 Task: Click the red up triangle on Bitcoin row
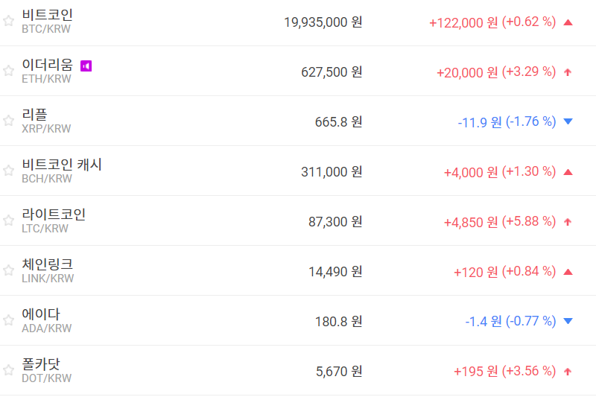click(x=568, y=22)
